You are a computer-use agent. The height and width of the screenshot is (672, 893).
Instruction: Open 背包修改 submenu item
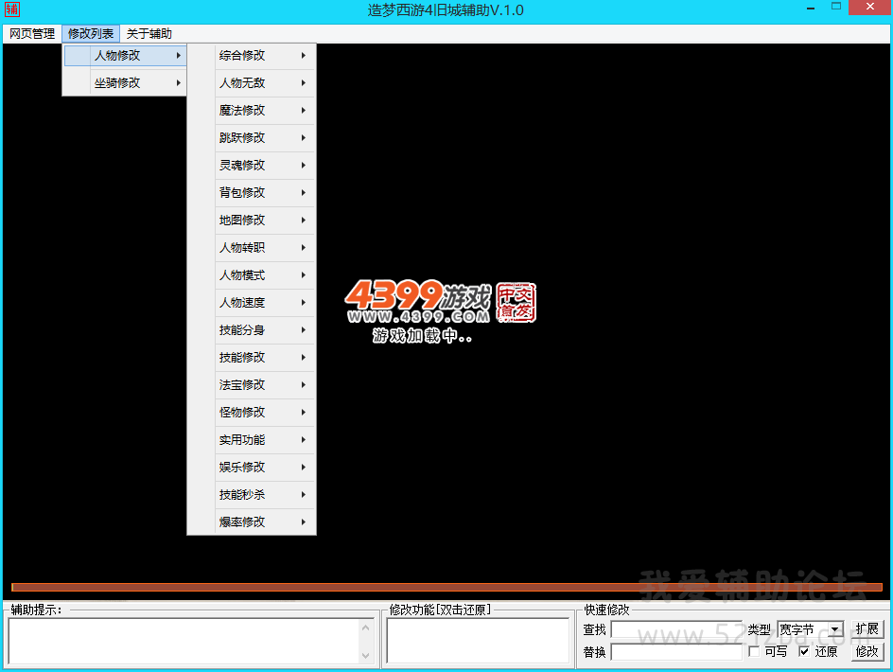click(252, 193)
